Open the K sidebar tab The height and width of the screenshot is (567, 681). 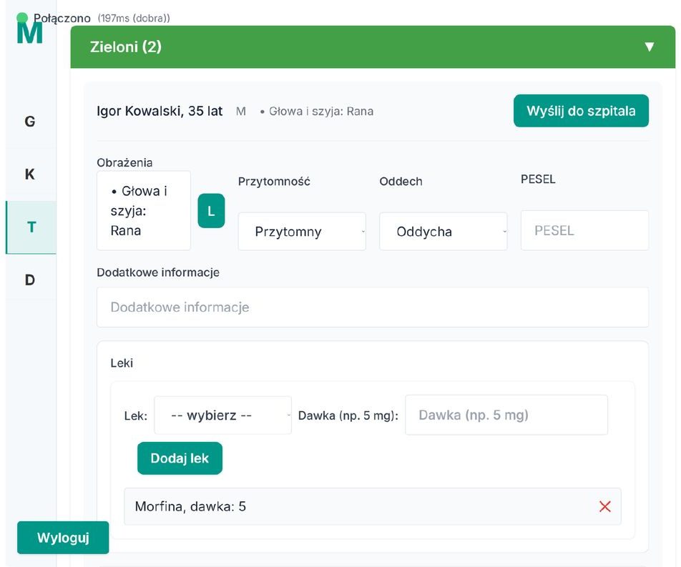pyautogui.click(x=30, y=174)
